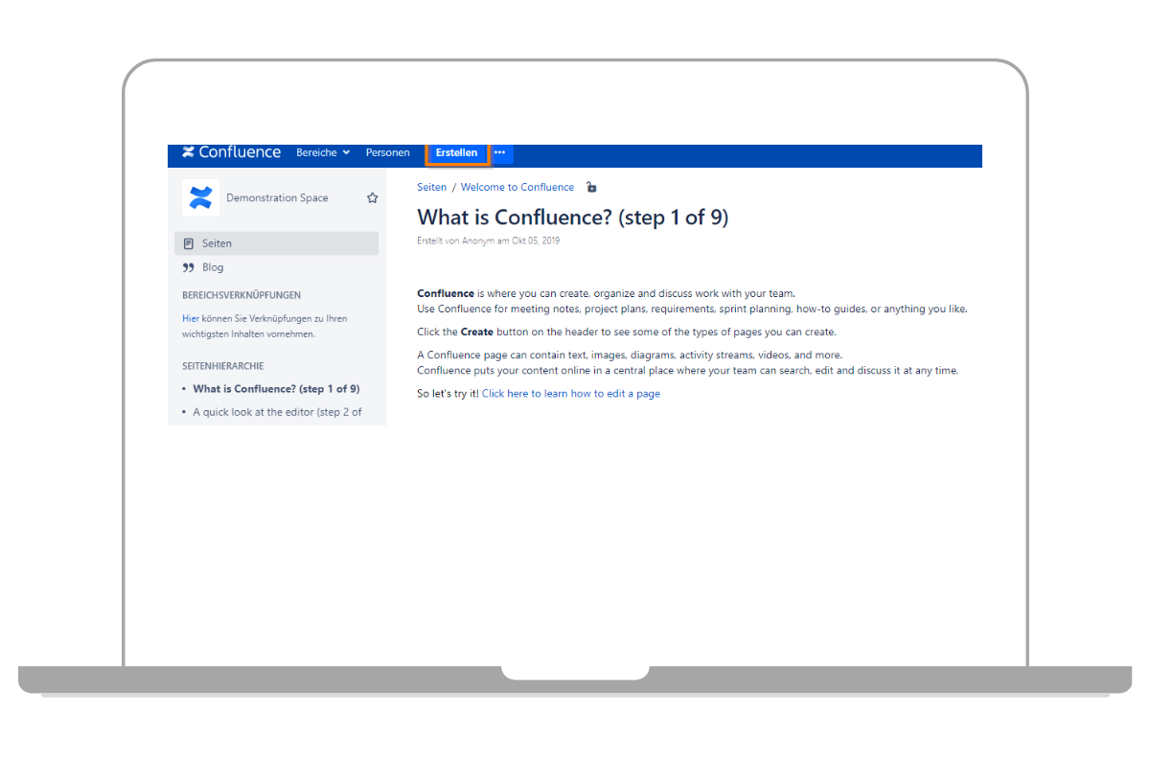Click the 'What is Confluence?' page title
Viewport: 1150px width, 757px height.
coord(572,218)
